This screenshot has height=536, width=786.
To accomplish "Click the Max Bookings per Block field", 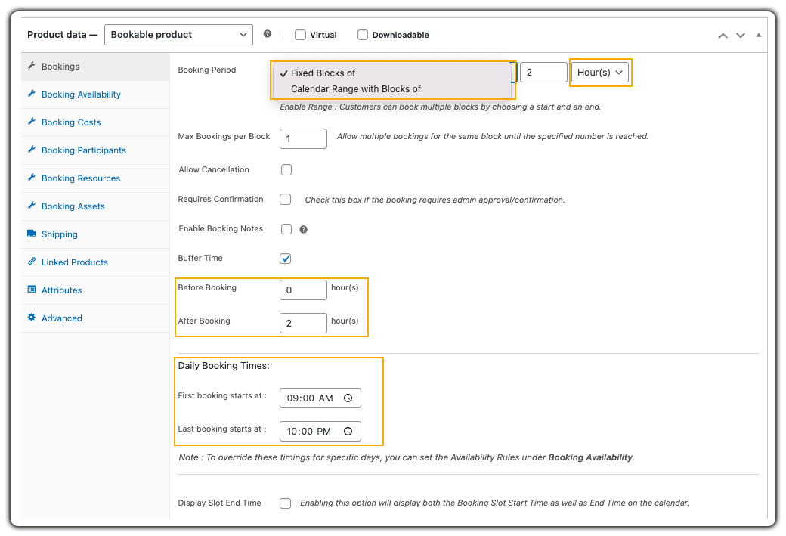I will tap(303, 138).
